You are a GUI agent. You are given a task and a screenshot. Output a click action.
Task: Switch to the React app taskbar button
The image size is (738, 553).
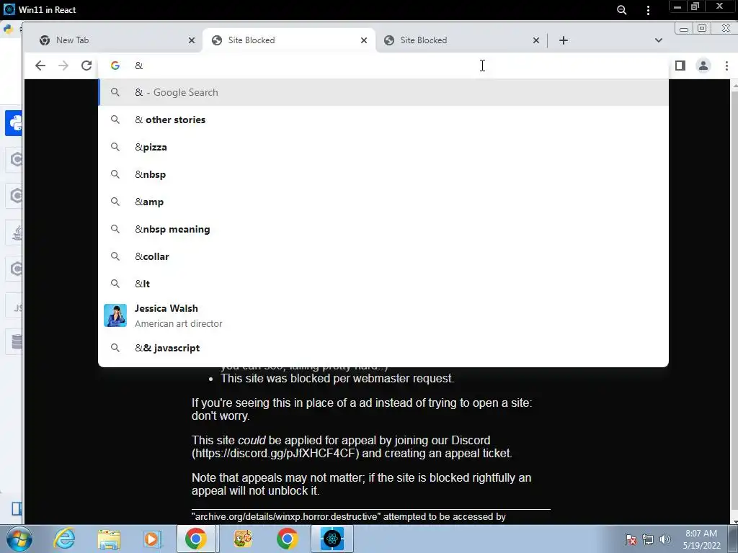tap(332, 539)
